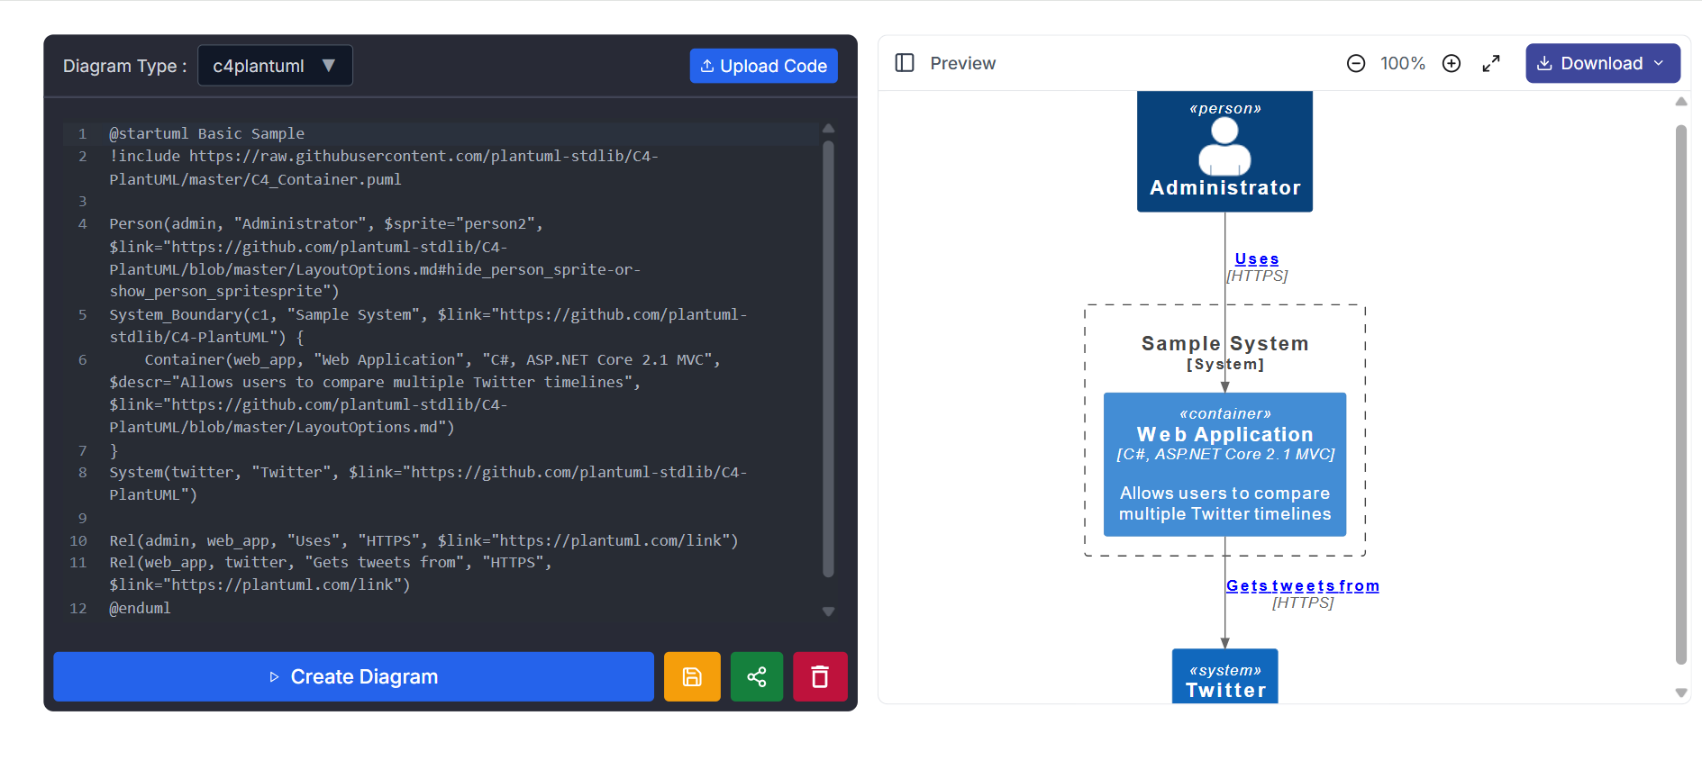
Task: Click line number 12 in the gutter
Action: 78,608
